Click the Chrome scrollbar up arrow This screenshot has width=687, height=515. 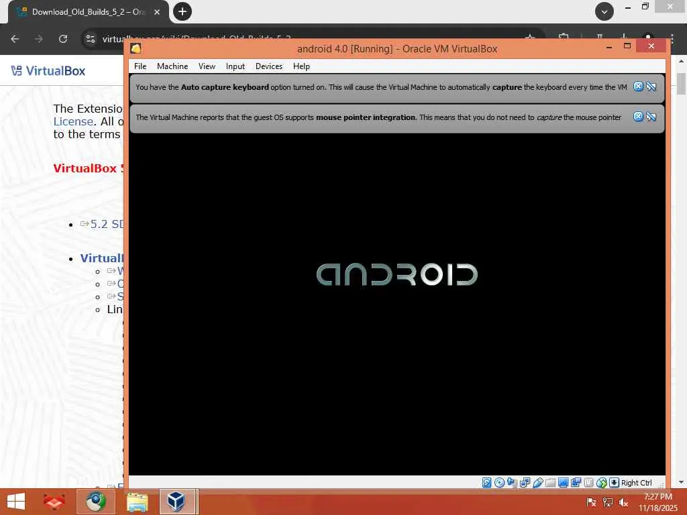coord(681,61)
